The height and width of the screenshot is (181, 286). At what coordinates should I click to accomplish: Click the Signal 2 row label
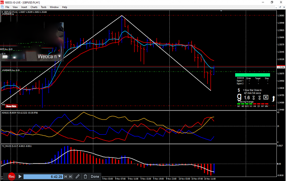pos(240,83)
